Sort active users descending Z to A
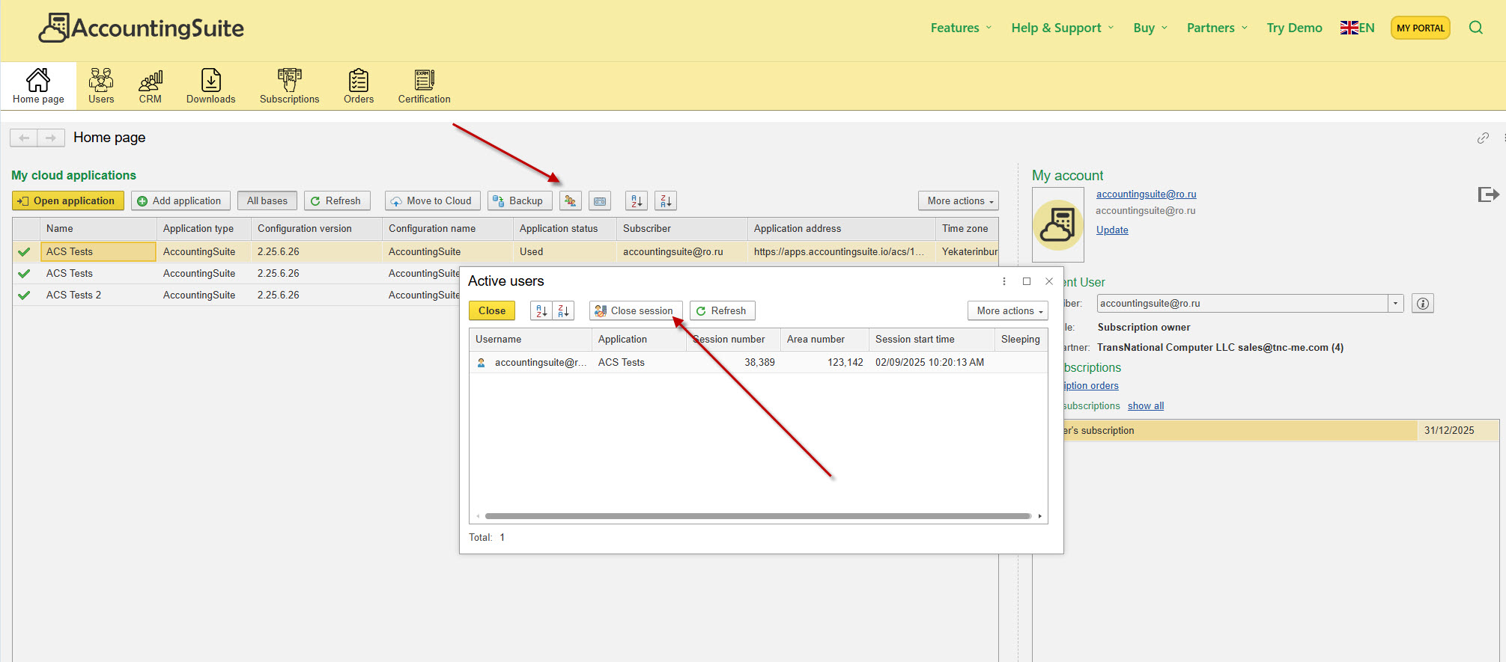1506x662 pixels. tap(563, 310)
